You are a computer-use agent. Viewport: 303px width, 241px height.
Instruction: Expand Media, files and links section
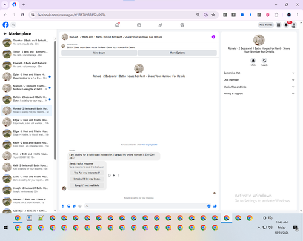pos(259,87)
